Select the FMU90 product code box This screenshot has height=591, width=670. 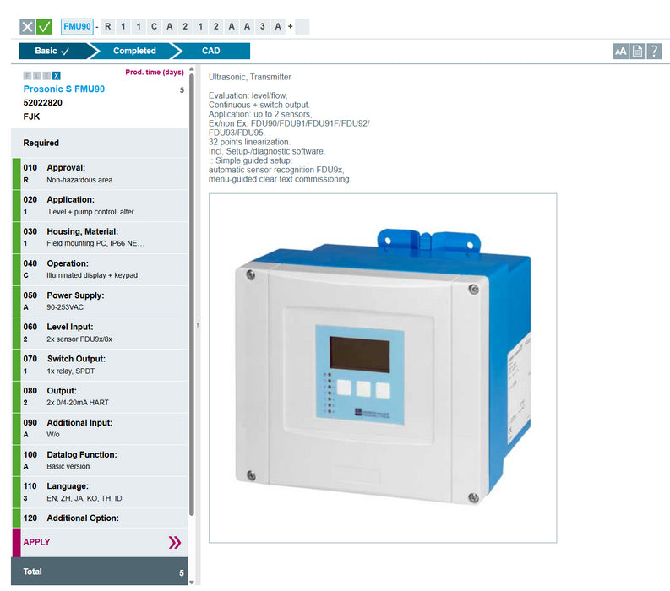point(77,26)
